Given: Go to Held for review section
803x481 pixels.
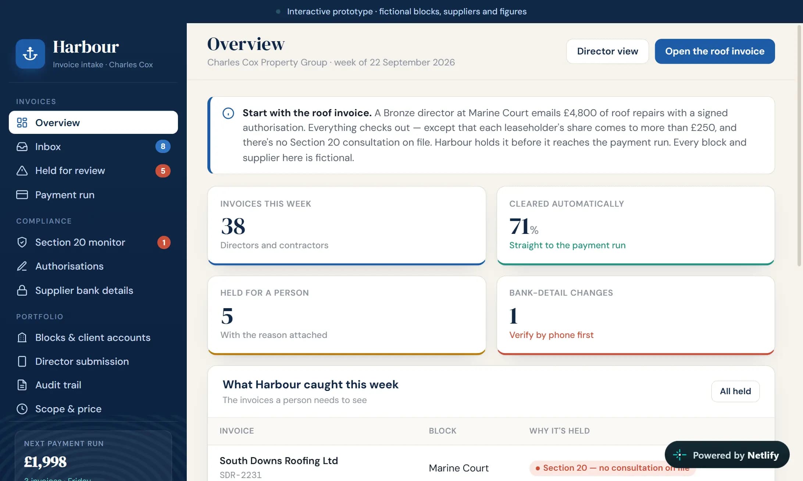Looking at the screenshot, I should point(93,171).
